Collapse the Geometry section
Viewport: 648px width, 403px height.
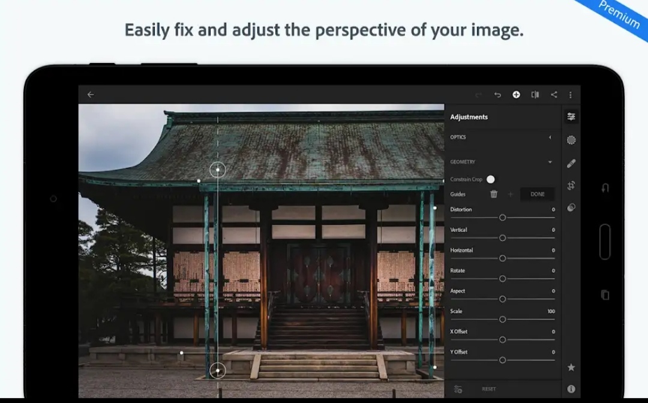click(550, 162)
